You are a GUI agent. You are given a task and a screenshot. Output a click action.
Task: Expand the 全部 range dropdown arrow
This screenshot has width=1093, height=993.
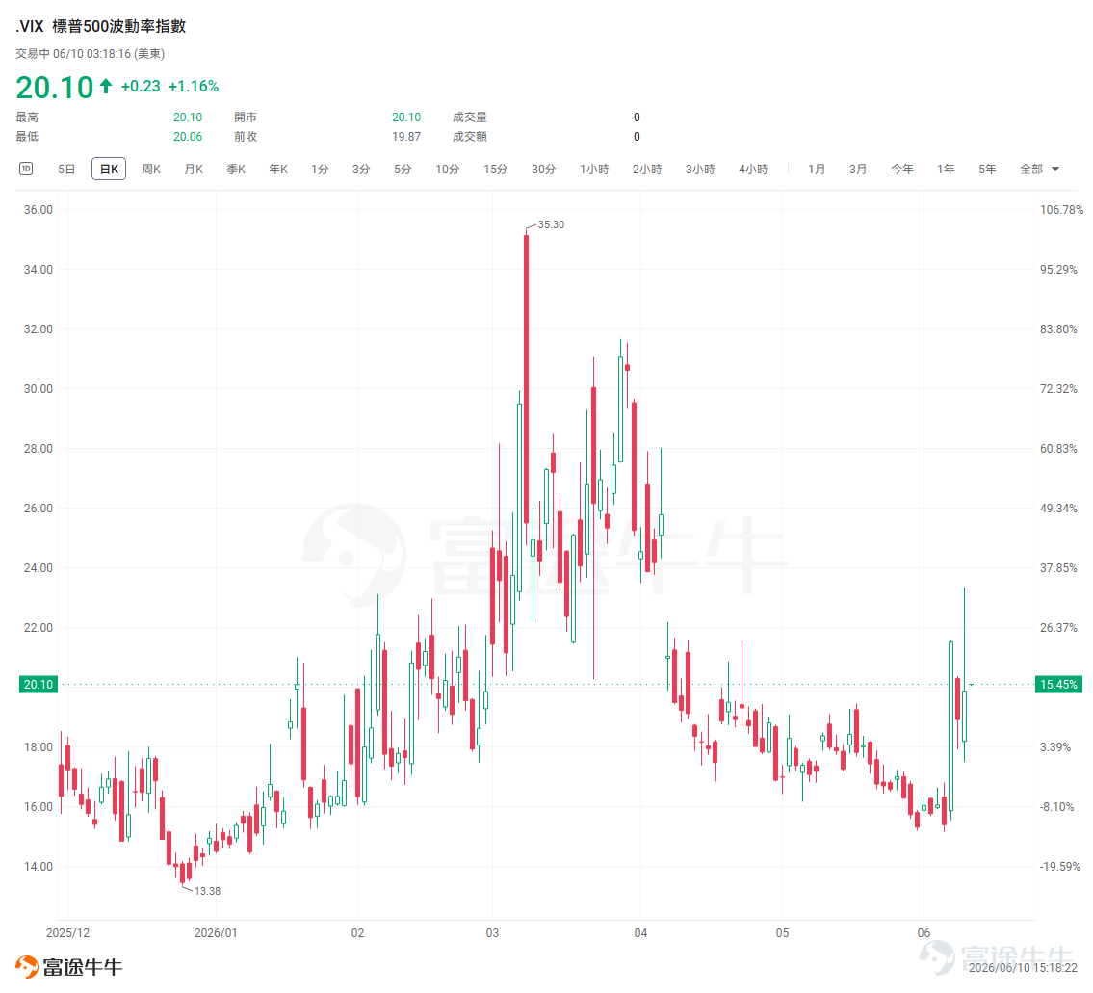coord(1055,169)
